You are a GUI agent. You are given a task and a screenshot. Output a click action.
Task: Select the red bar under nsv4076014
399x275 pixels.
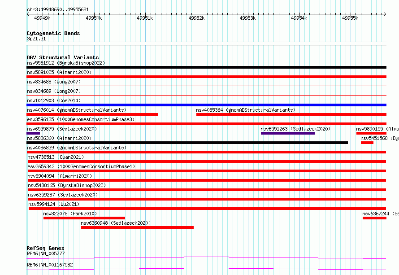pos(92,114)
